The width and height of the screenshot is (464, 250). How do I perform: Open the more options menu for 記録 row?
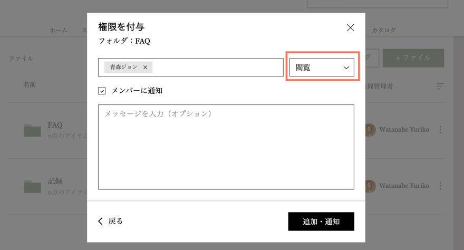440,186
